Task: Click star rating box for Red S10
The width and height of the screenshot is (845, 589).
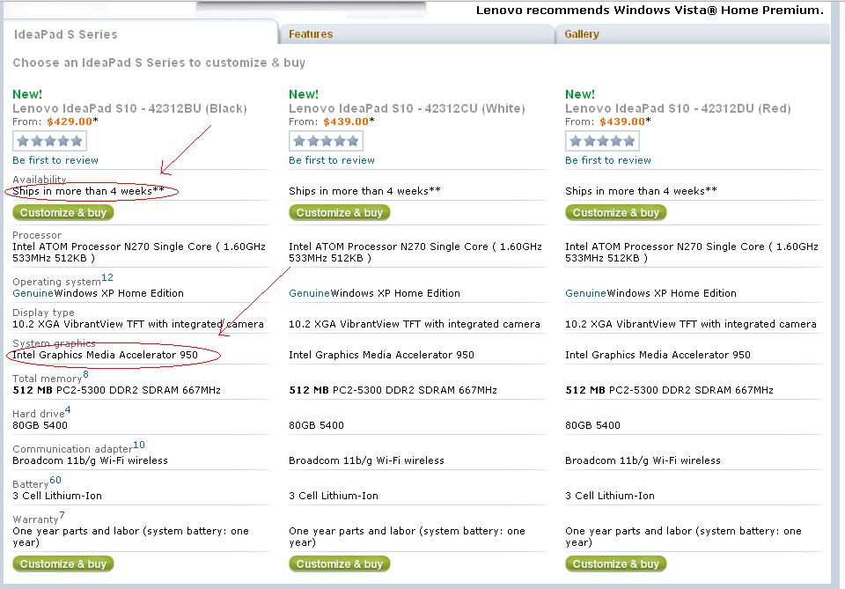Action: (x=602, y=141)
